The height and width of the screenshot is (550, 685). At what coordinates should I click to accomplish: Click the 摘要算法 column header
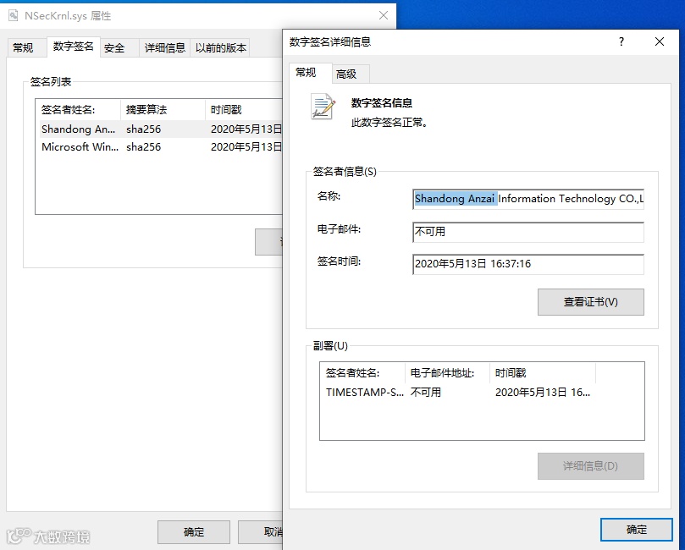(x=163, y=109)
